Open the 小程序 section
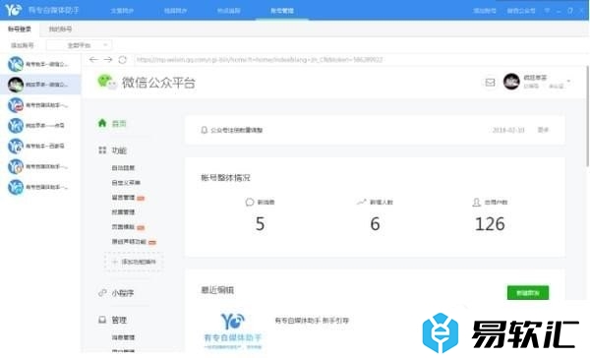This screenshot has width=590, height=358. click(x=123, y=293)
